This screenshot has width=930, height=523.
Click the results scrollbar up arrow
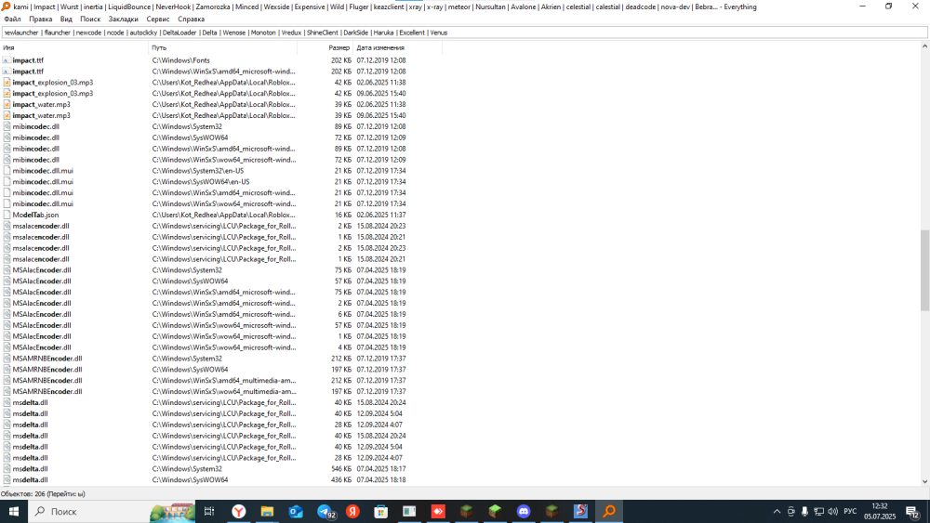pos(924,46)
